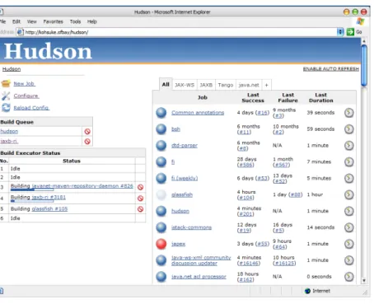Open the Common annotations job
This screenshot has height=304, width=374.
click(x=198, y=113)
